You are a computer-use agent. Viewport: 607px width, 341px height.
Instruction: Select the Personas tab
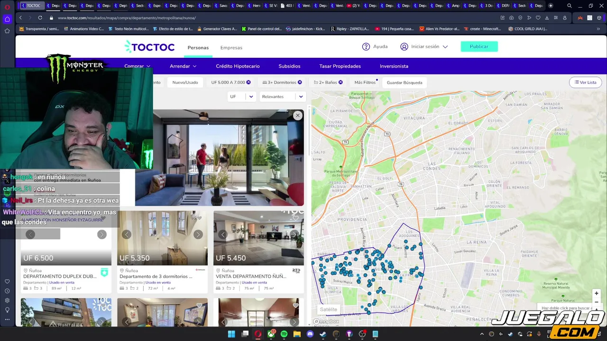198,47
